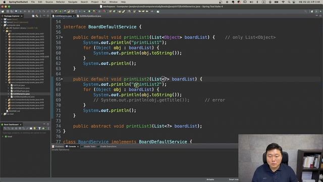
Task: Collapse the src folder node
Action: 4,31
